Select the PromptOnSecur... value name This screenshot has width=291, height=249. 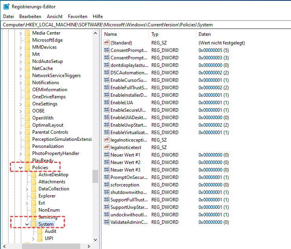pos(129,177)
